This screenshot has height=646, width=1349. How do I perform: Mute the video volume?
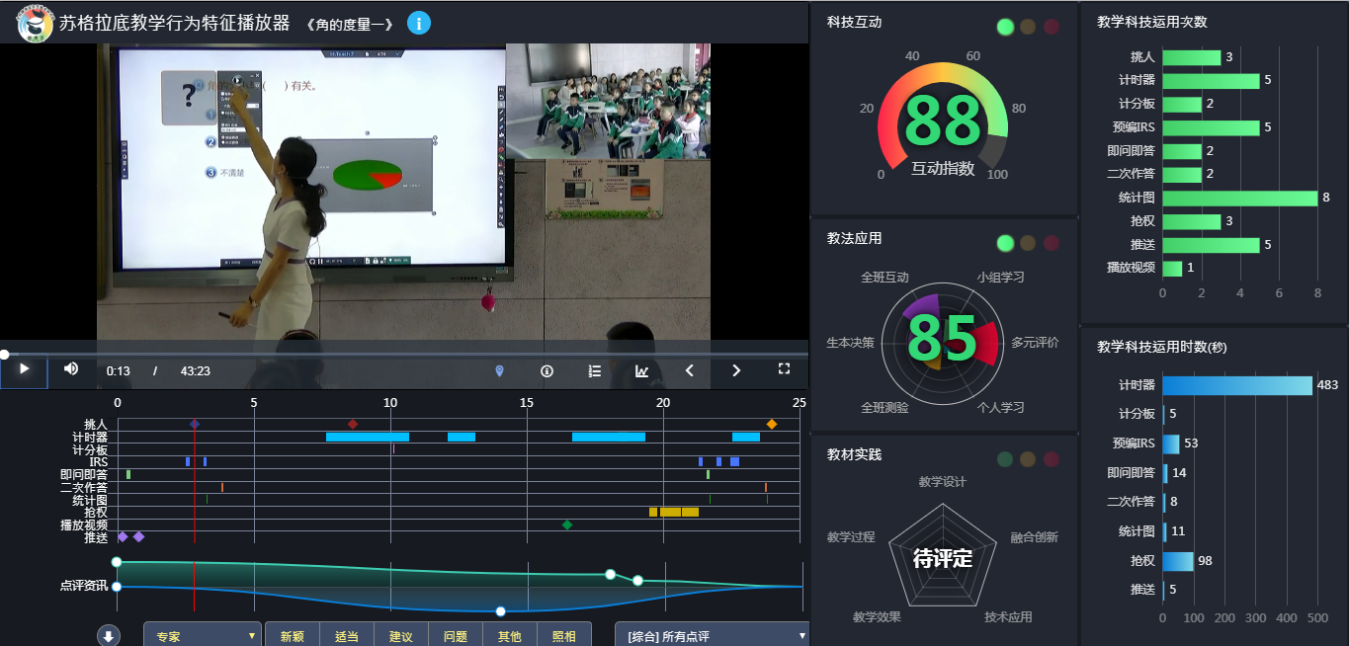coord(71,369)
